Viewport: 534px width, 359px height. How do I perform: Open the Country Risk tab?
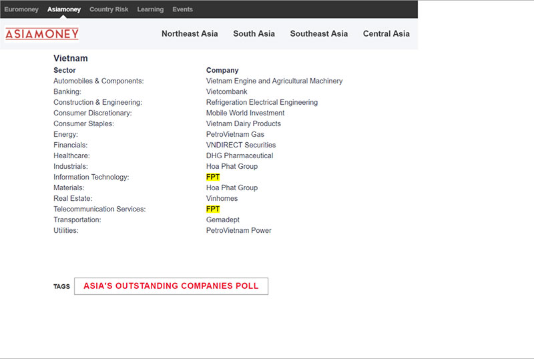109,9
